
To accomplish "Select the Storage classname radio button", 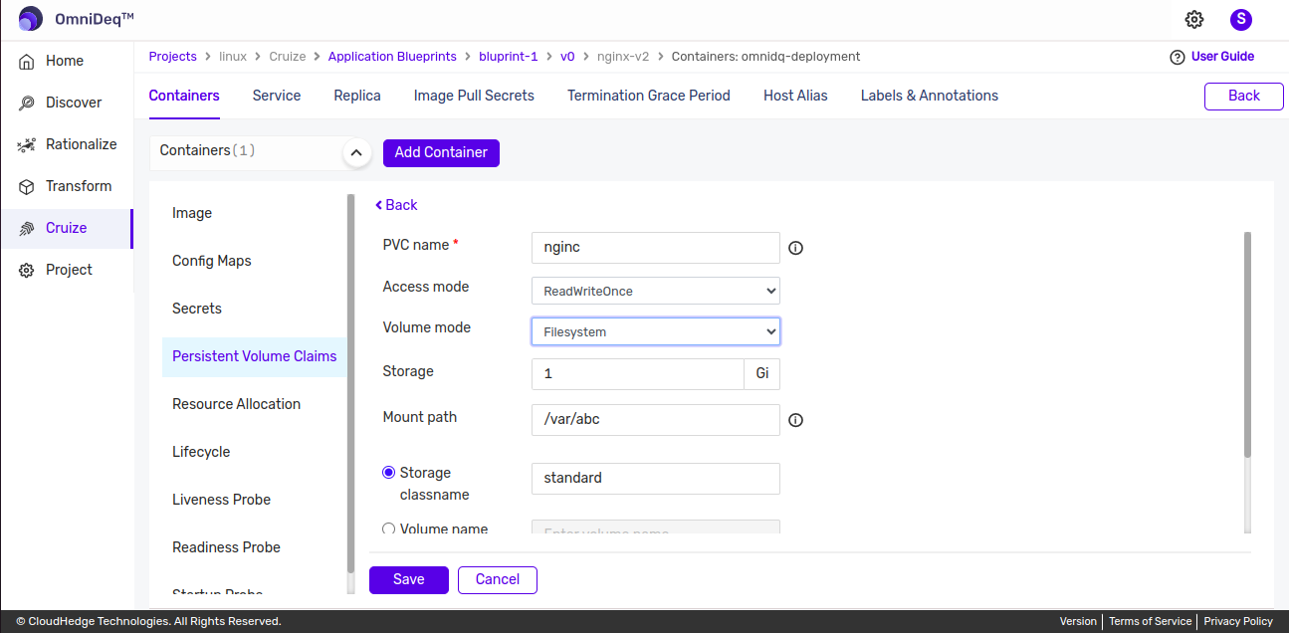I will click(x=389, y=473).
